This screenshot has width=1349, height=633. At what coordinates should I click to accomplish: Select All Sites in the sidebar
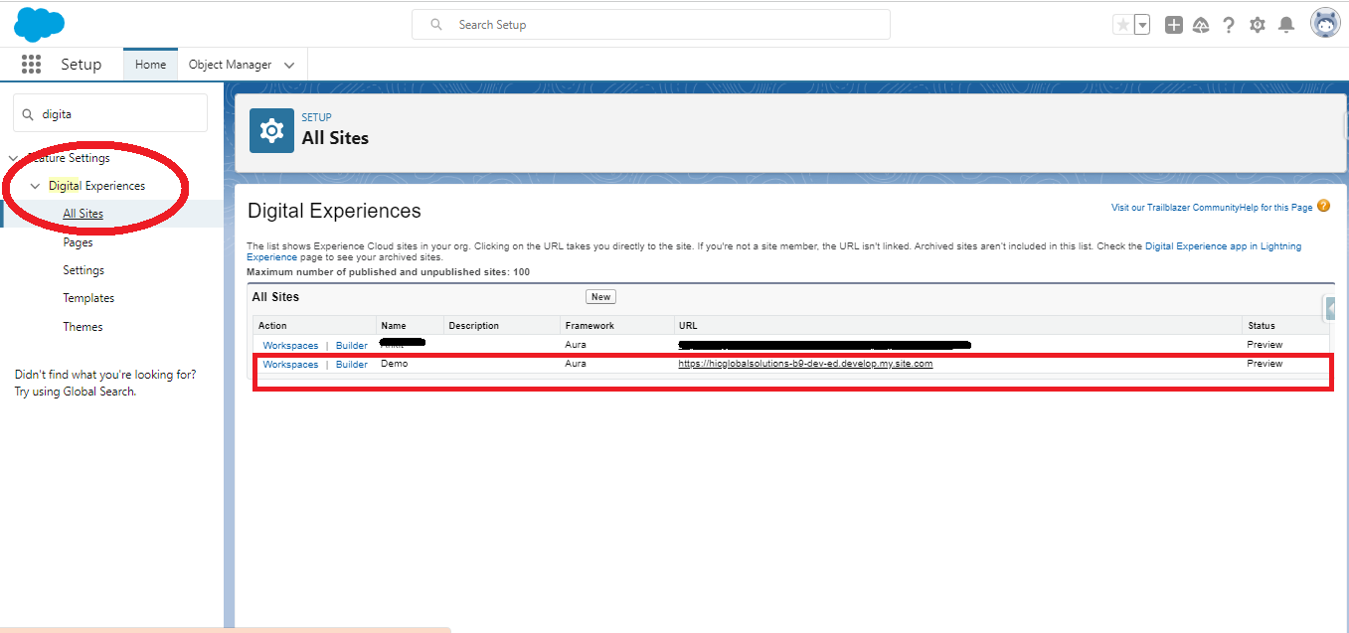83,214
